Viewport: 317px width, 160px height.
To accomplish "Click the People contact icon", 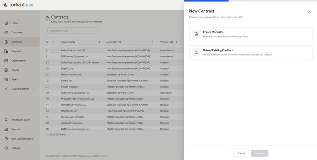I will tap(6, 70).
